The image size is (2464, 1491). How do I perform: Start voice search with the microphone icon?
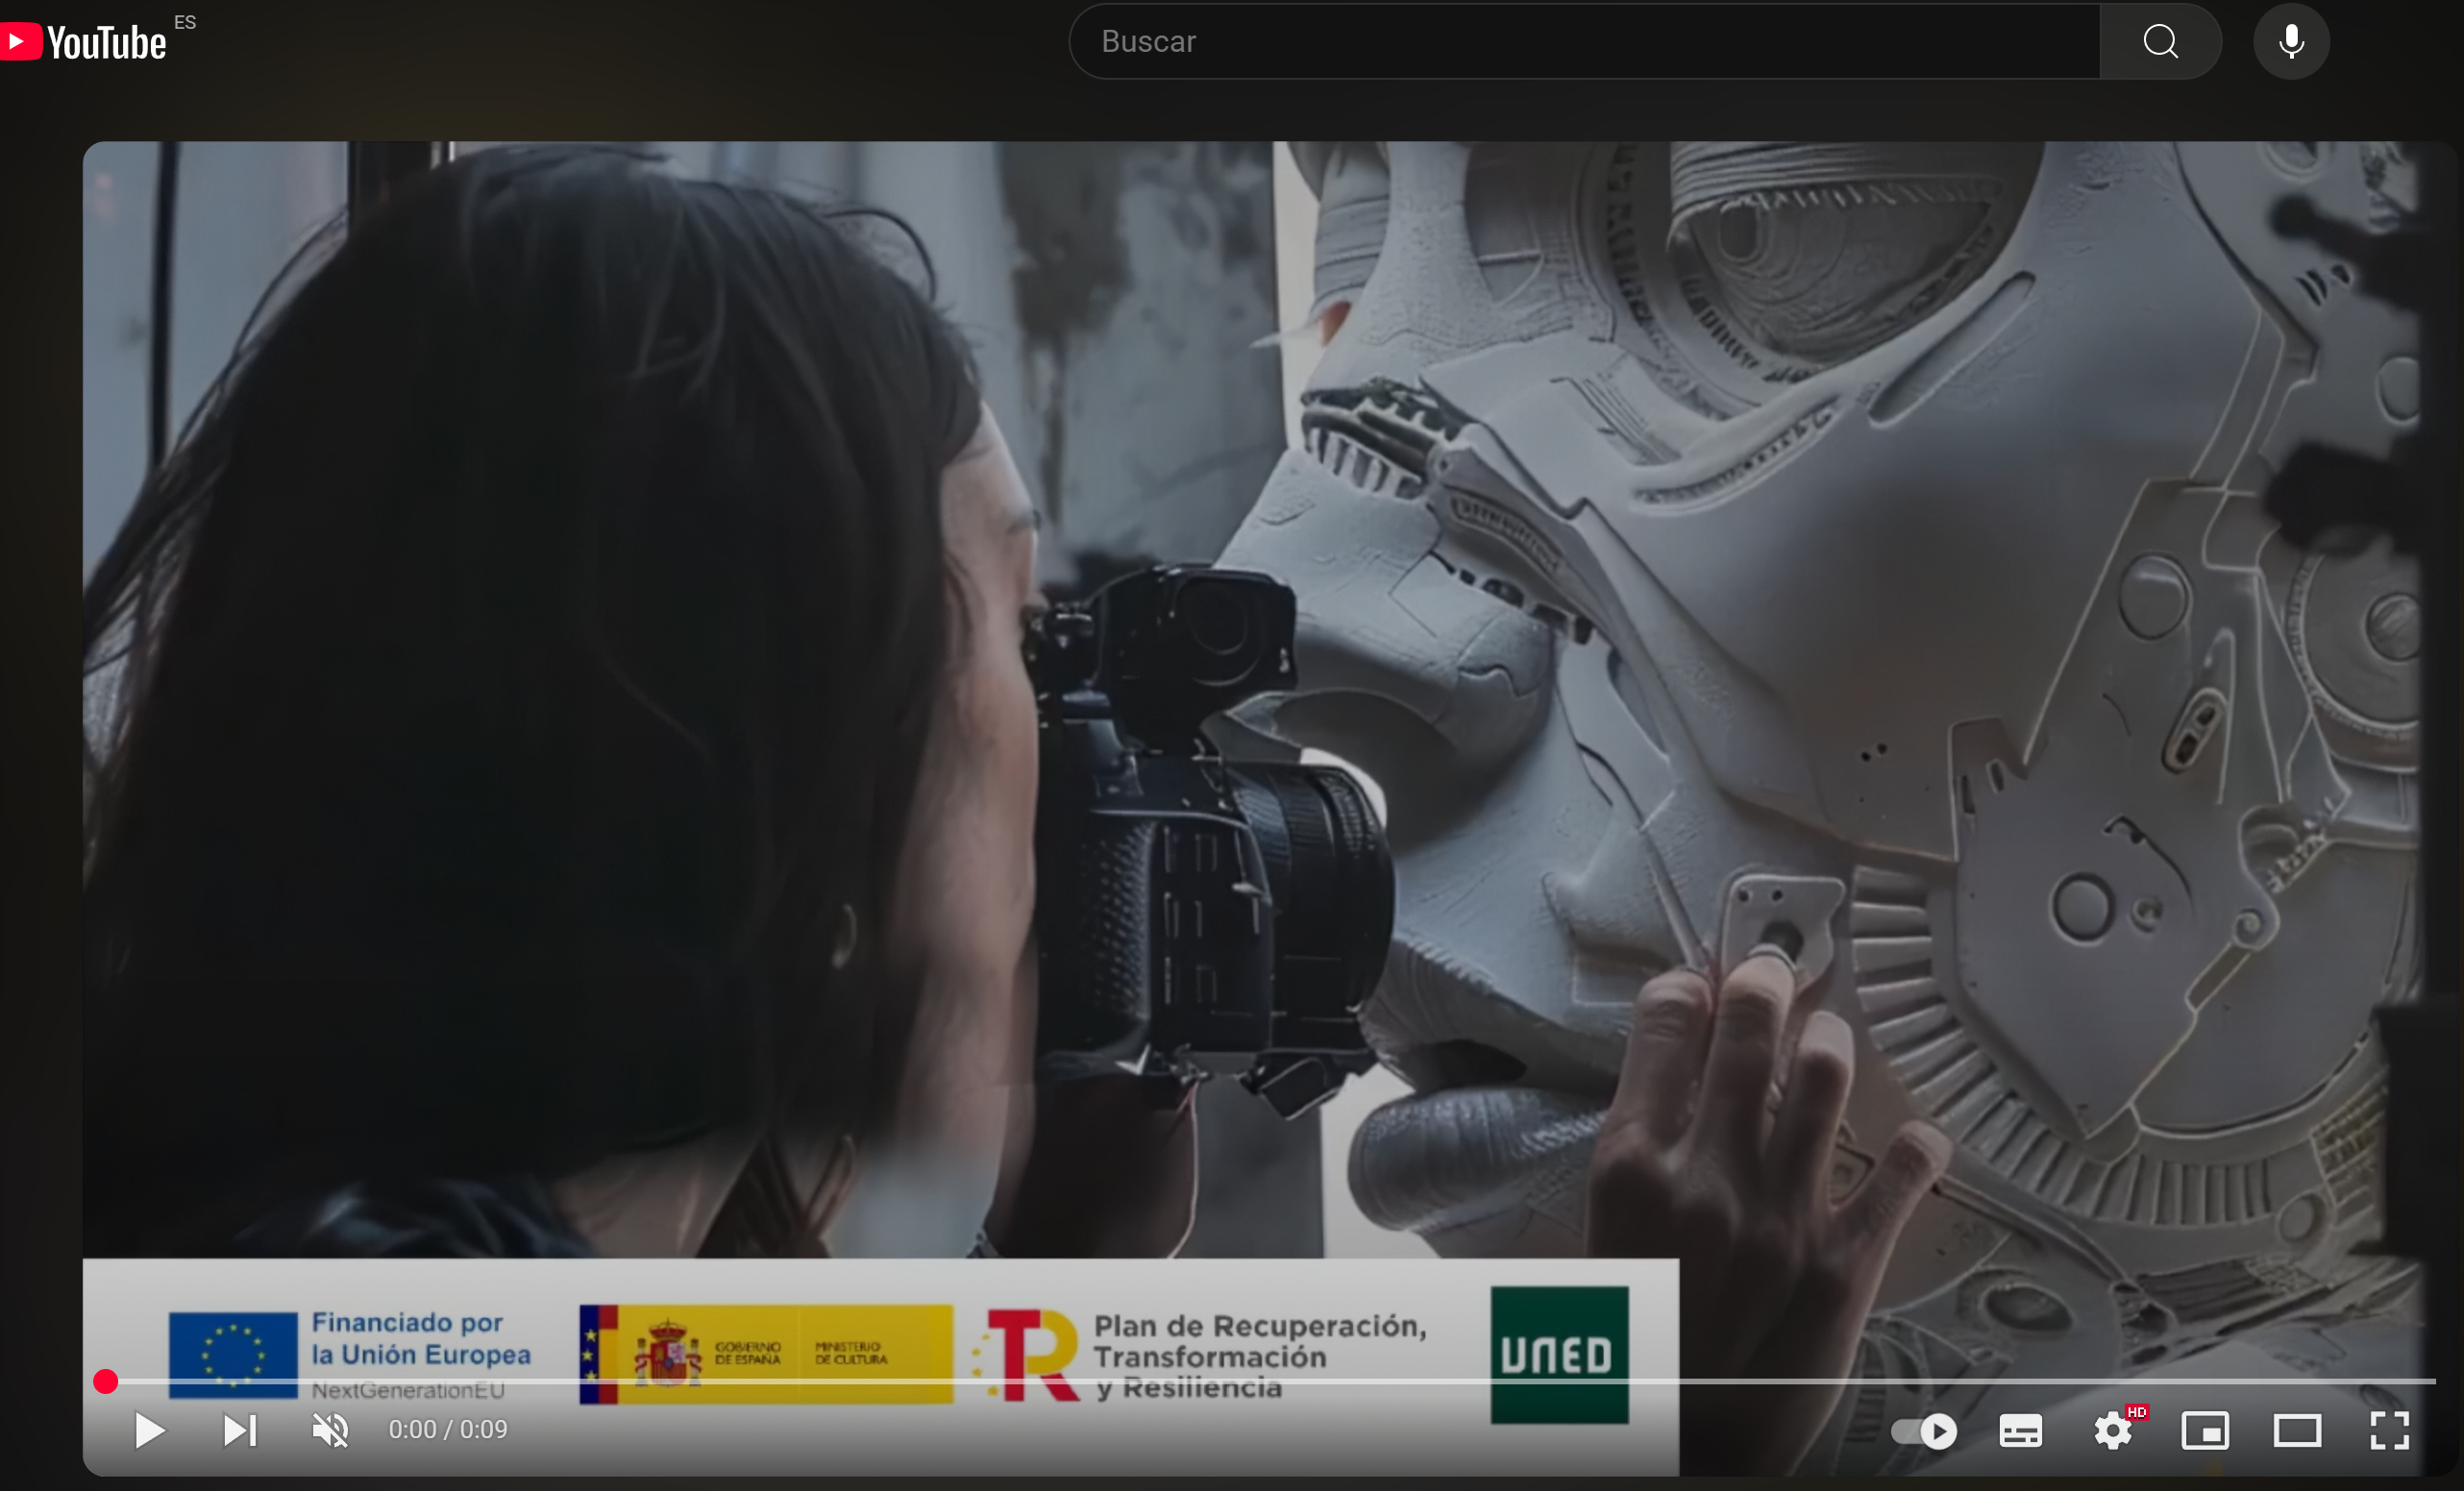2291,41
